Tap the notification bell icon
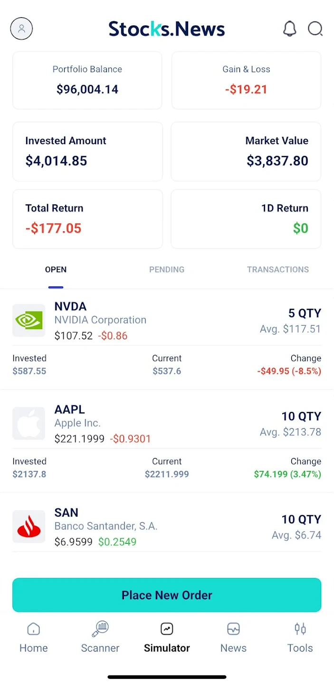The width and height of the screenshot is (334, 685). 290,29
